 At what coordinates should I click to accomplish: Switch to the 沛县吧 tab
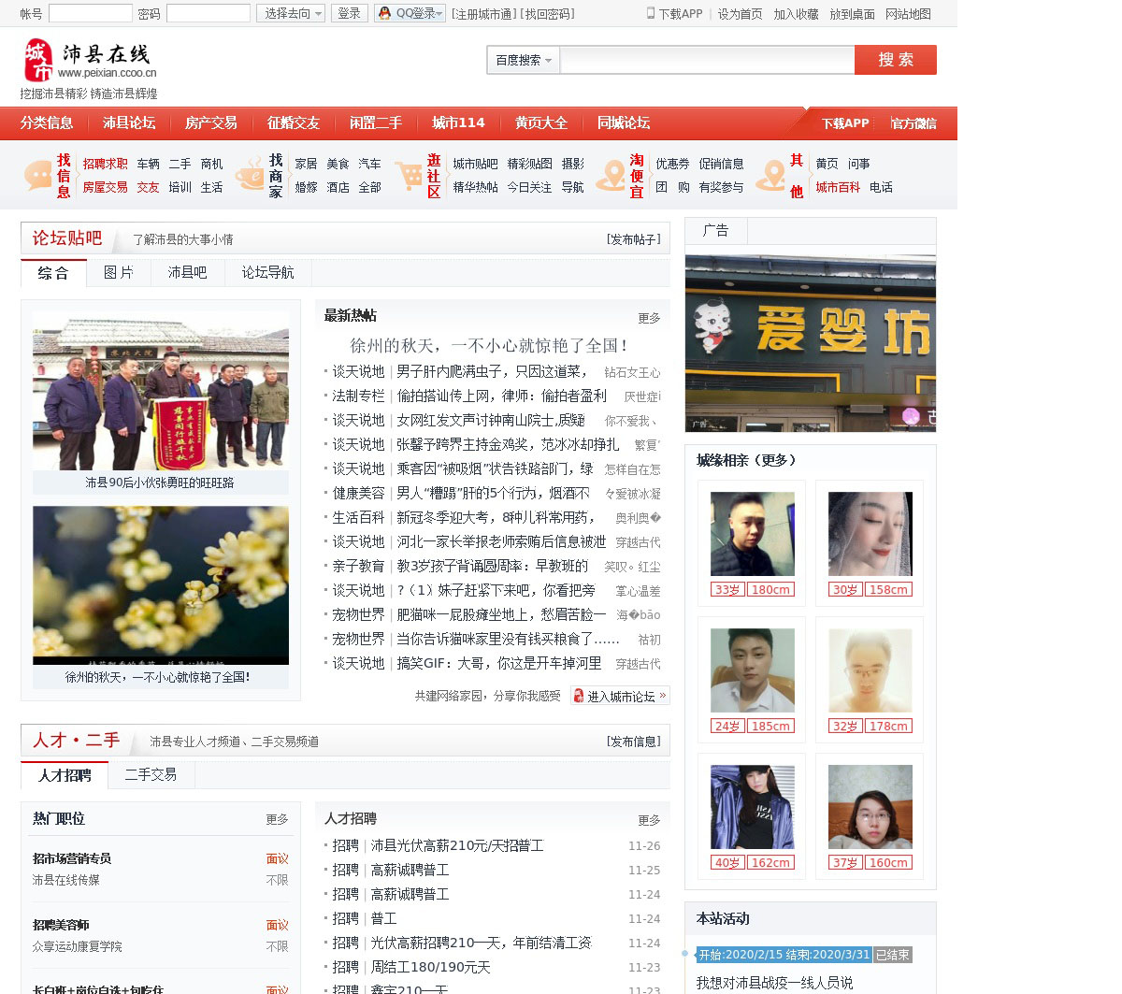(x=188, y=272)
